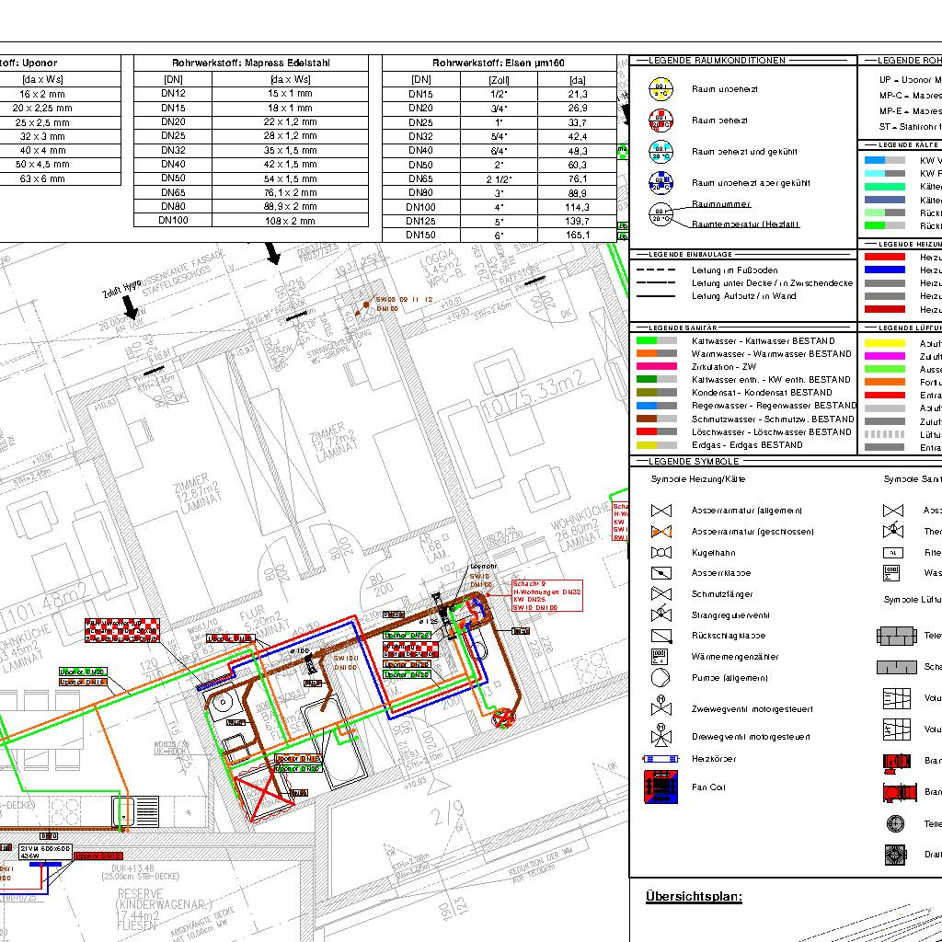Click the Absperrklappe symbol
Viewport: 942px width, 942px height.
[661, 573]
